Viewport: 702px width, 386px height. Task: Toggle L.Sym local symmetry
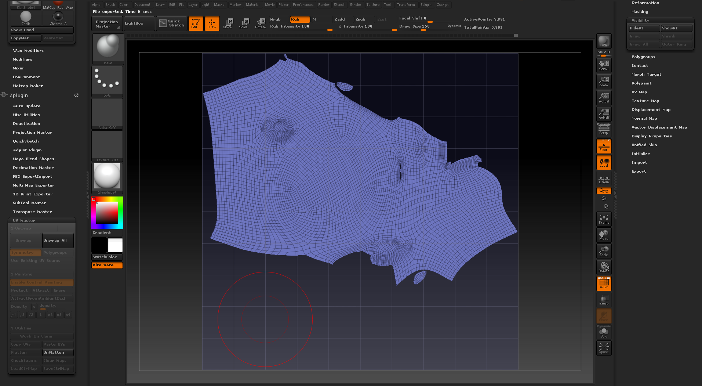[604, 180]
